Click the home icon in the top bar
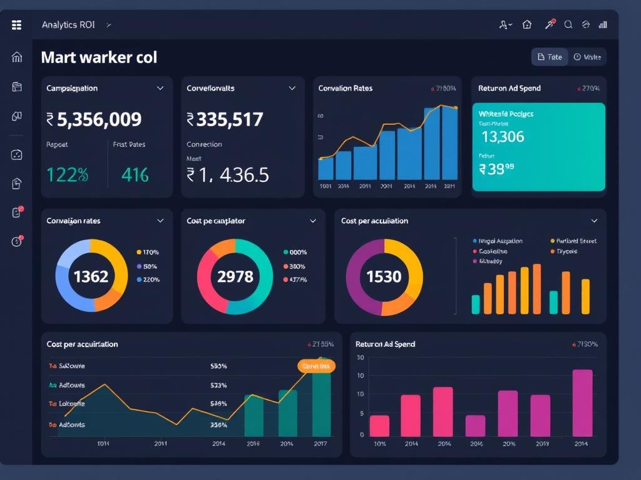Viewport: 641px width, 480px height. click(x=526, y=24)
